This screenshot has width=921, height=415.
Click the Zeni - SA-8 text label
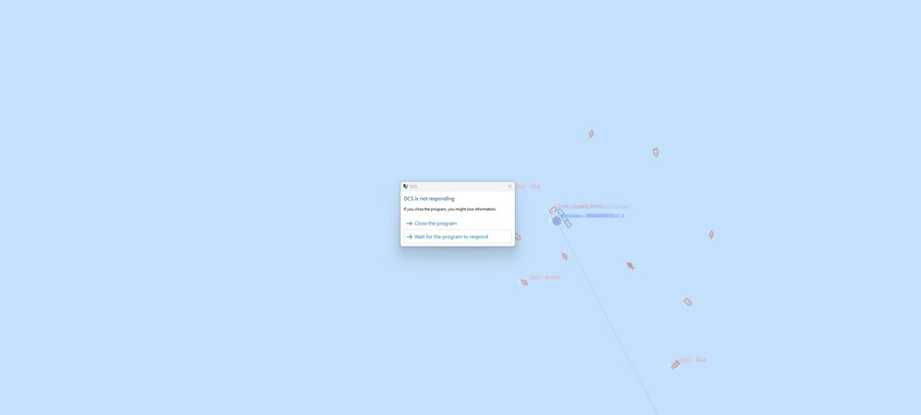(x=694, y=360)
